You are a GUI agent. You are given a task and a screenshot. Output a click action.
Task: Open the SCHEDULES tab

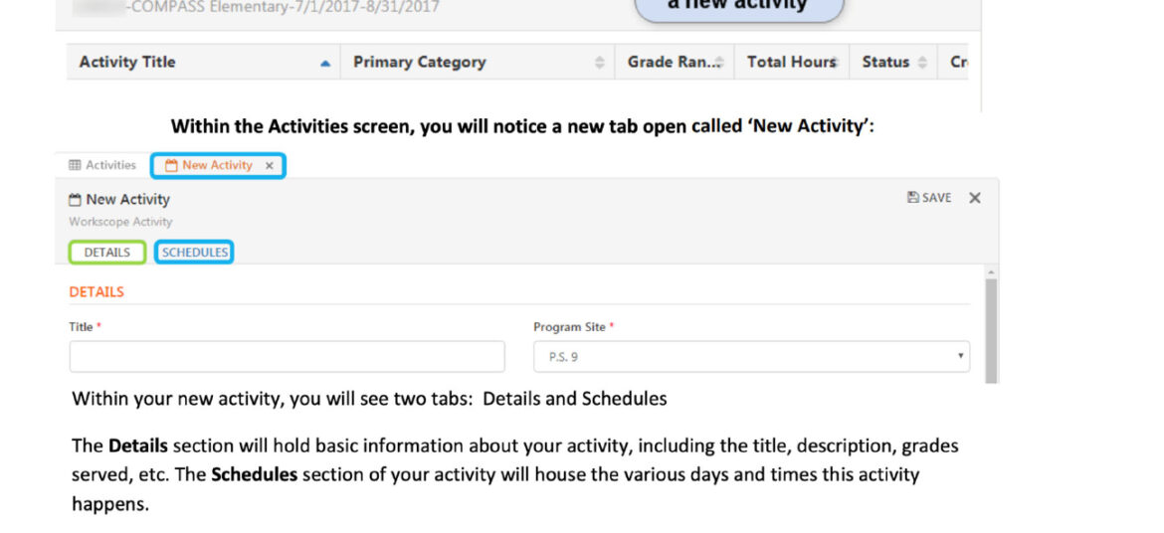tap(195, 253)
